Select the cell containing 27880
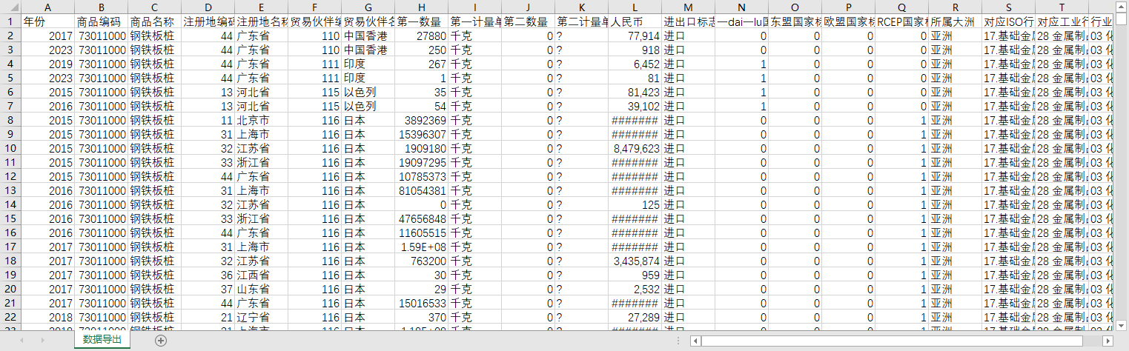The height and width of the screenshot is (351, 1129). [421, 36]
